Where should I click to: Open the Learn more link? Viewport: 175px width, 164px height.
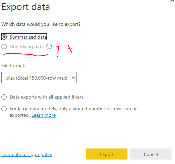point(44,115)
